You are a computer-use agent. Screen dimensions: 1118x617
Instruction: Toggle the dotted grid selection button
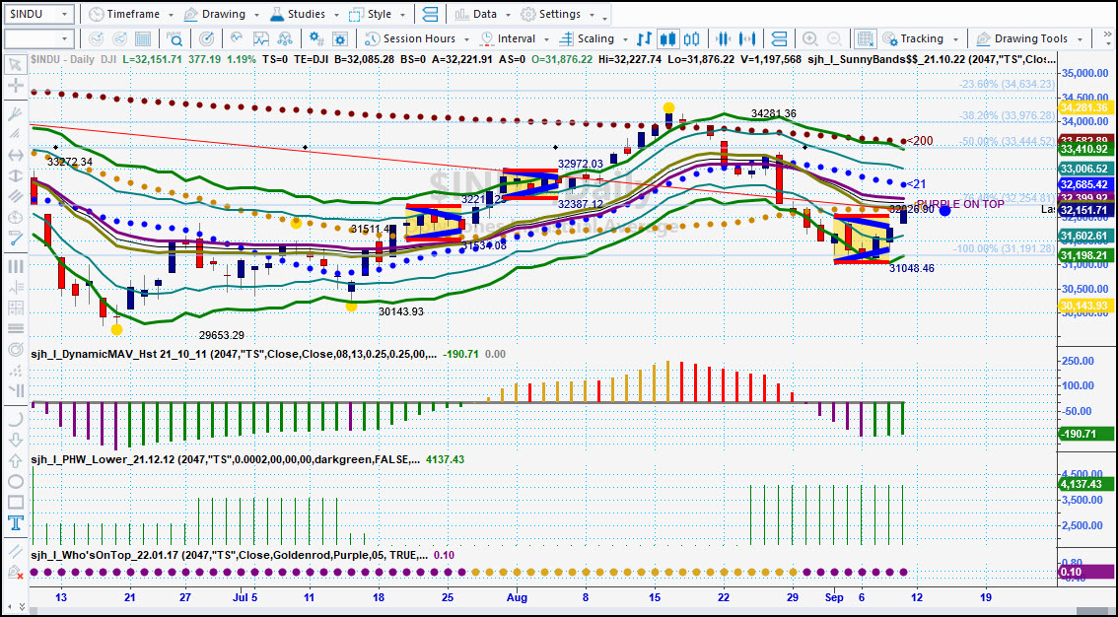tap(866, 38)
